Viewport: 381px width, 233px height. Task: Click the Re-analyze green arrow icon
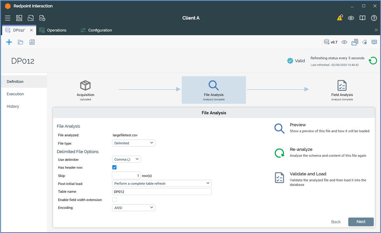point(279,153)
